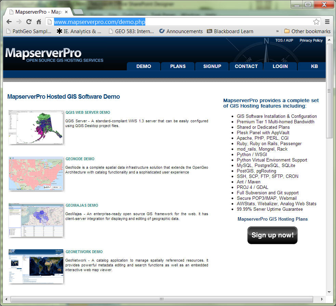Click the horizontal scrollbar right arrow
This screenshot has height=306, width=336.
click(x=322, y=299)
